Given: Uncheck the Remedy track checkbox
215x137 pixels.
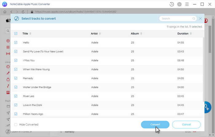Looking at the screenshot, I should pos(16,78).
